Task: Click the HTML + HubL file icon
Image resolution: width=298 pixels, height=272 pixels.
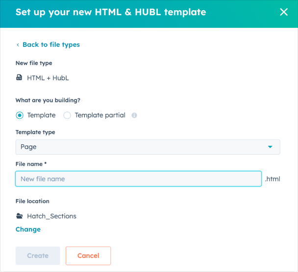Action: click(x=19, y=77)
